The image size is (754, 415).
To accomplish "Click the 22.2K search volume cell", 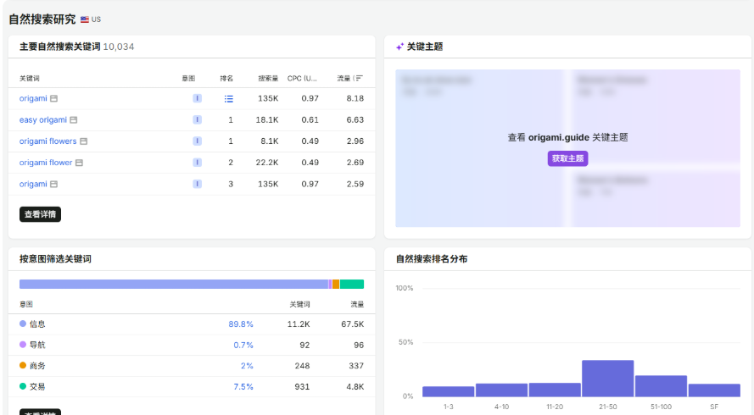I will (x=267, y=163).
